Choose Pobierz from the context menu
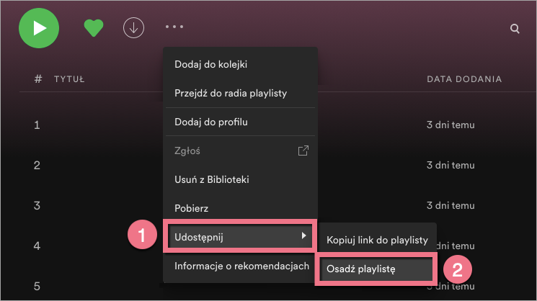537x301 pixels. click(x=191, y=208)
